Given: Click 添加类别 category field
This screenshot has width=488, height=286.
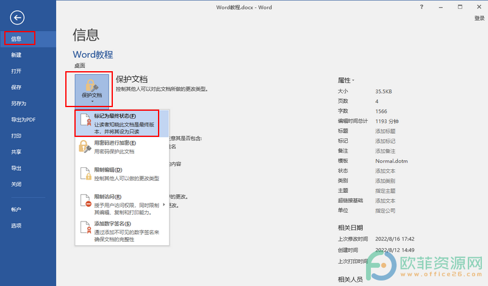Looking at the screenshot, I should [x=386, y=181].
